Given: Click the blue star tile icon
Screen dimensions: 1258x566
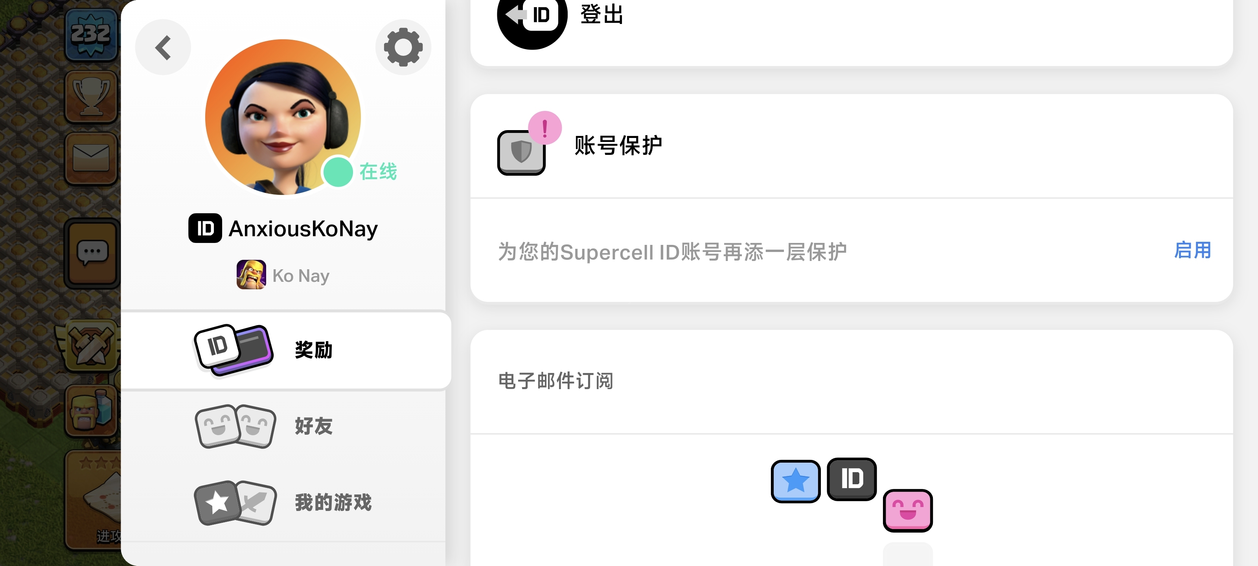Looking at the screenshot, I should [796, 481].
